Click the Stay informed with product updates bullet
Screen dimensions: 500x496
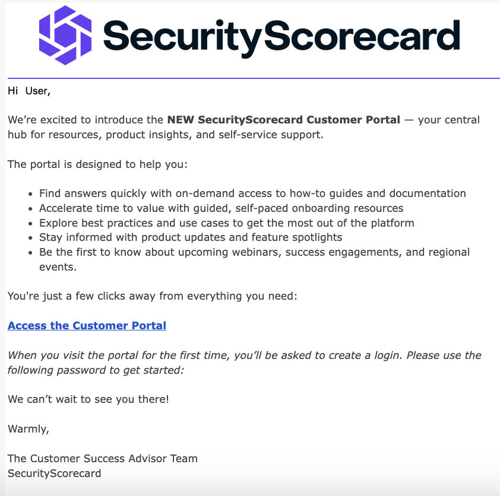click(x=191, y=238)
